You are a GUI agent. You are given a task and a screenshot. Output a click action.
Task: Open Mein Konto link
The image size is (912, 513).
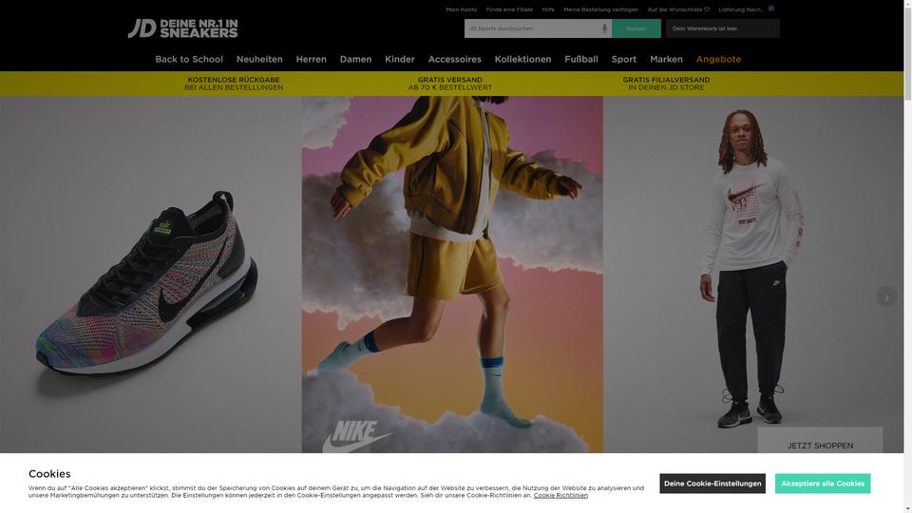point(462,9)
